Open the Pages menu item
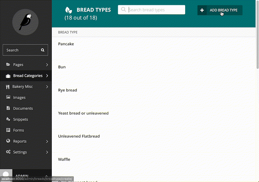Viewport: 259px width, 182px height. tap(26, 65)
